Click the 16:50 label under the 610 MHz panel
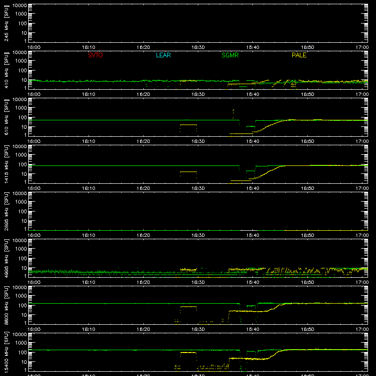Screen dimensions: 376x376 (307, 141)
